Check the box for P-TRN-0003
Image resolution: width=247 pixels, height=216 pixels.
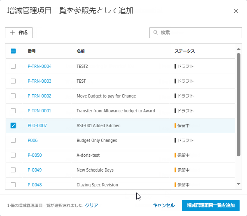[x=13, y=81]
